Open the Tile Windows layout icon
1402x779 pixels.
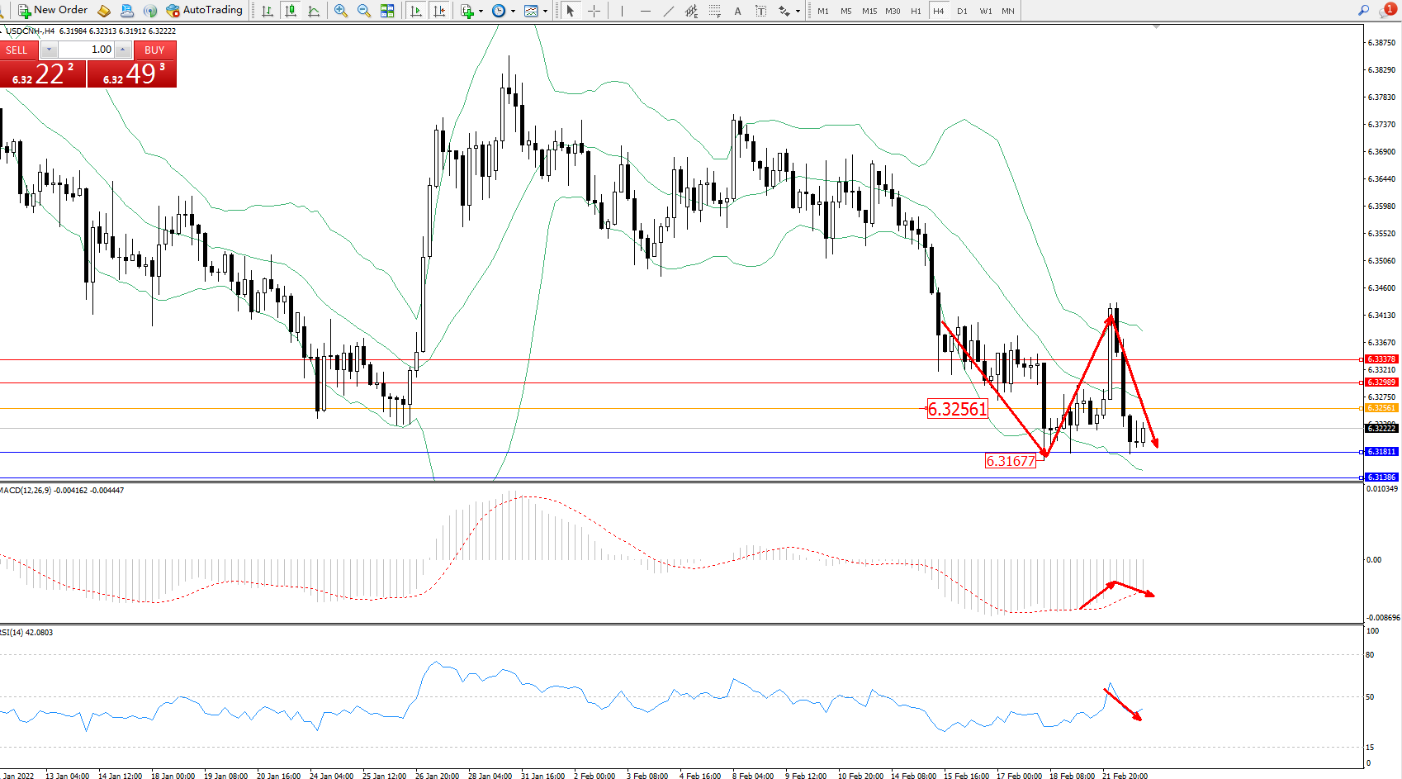pos(387,11)
